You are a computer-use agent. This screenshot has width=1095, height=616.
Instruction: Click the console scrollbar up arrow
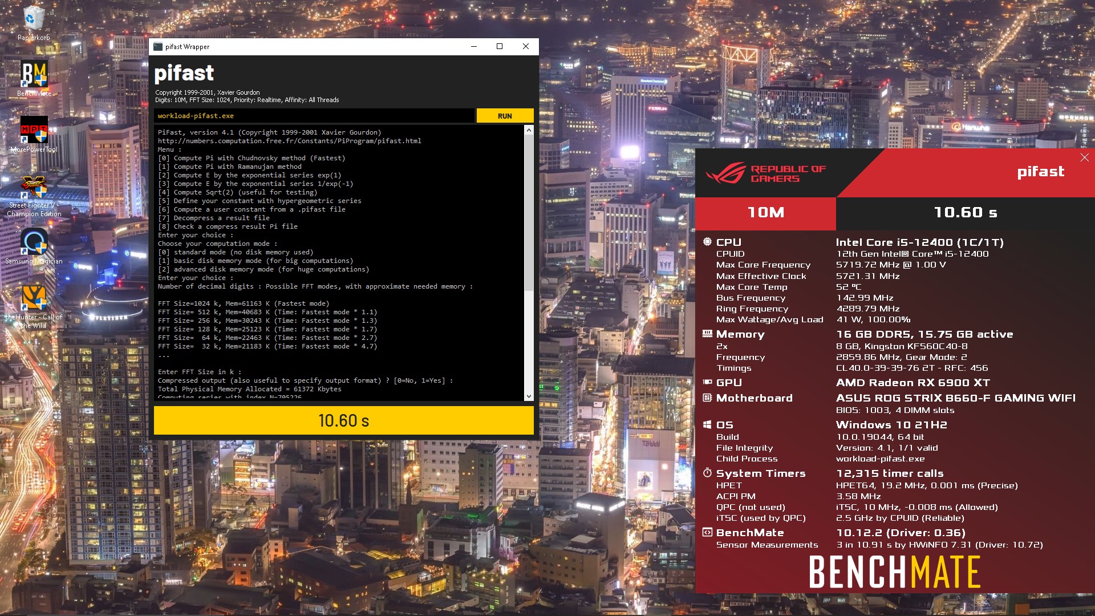[x=529, y=130]
